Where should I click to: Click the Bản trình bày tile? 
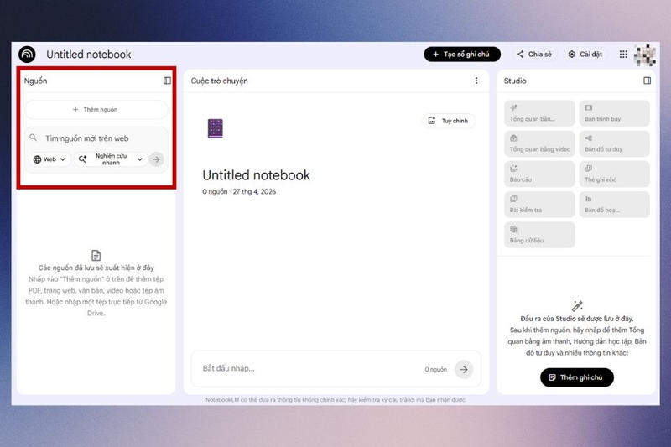pos(614,113)
